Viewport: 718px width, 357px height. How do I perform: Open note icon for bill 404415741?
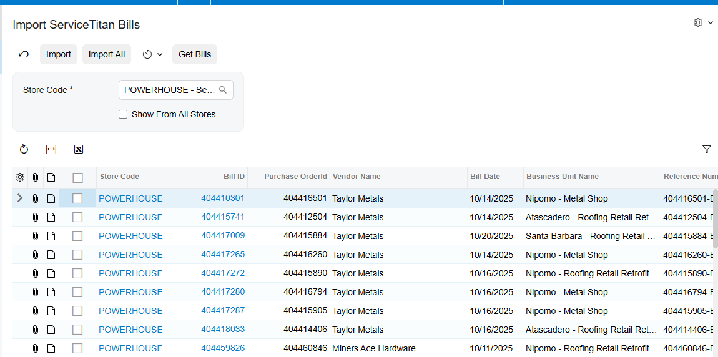[x=51, y=217]
